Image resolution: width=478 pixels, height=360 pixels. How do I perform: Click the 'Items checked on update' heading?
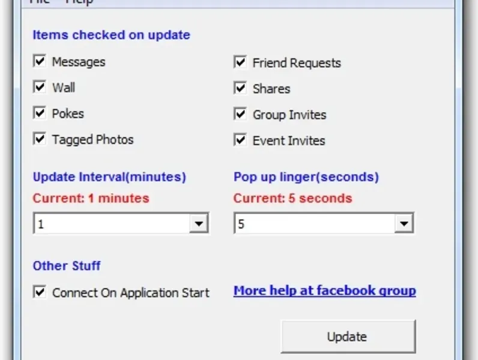[x=111, y=35]
